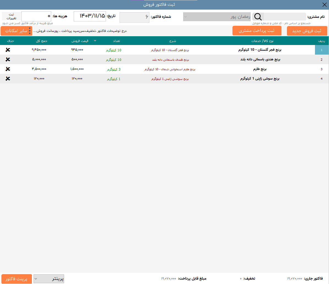The height and width of the screenshot is (284, 329).
Task: Click the sort arrow beside قیمت فروش header
Action: [x=95, y=41]
